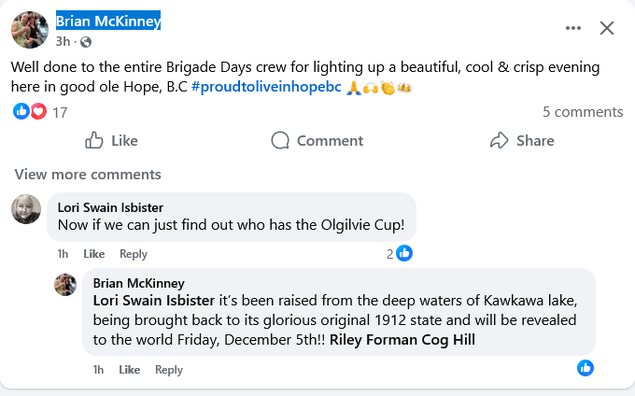The height and width of the screenshot is (396, 635).
Task: Close the post with the X icon
Action: [x=607, y=28]
